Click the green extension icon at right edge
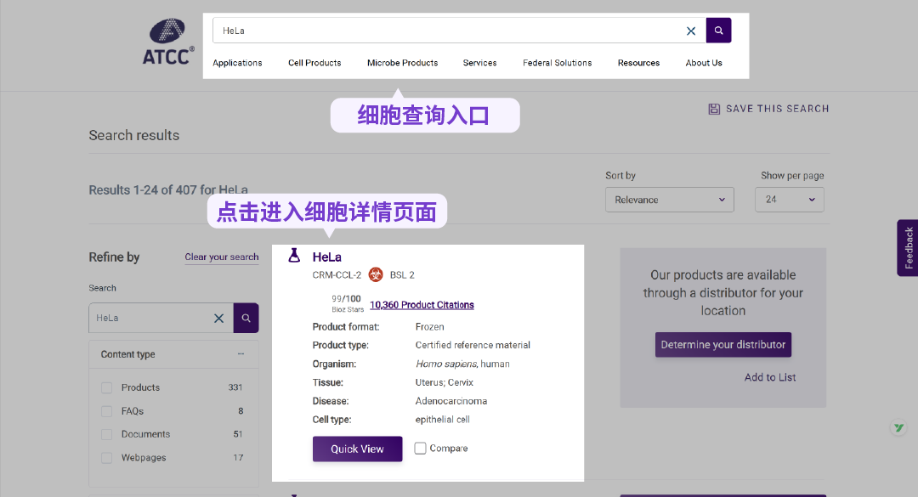Image resolution: width=918 pixels, height=497 pixels. [x=898, y=428]
